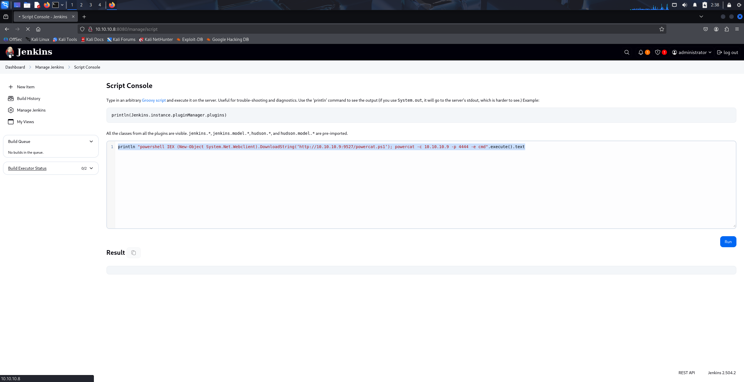Open Manage Jenkins in the sidebar

pyautogui.click(x=31, y=110)
